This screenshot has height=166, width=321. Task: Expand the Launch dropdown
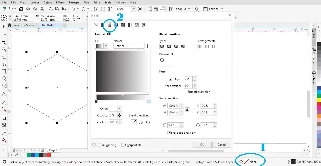222,9
